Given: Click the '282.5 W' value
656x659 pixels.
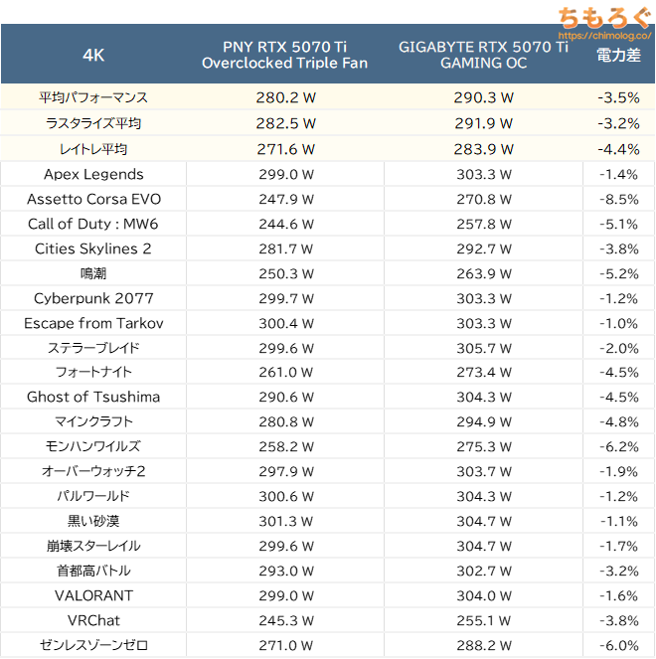Looking at the screenshot, I should point(286,123).
